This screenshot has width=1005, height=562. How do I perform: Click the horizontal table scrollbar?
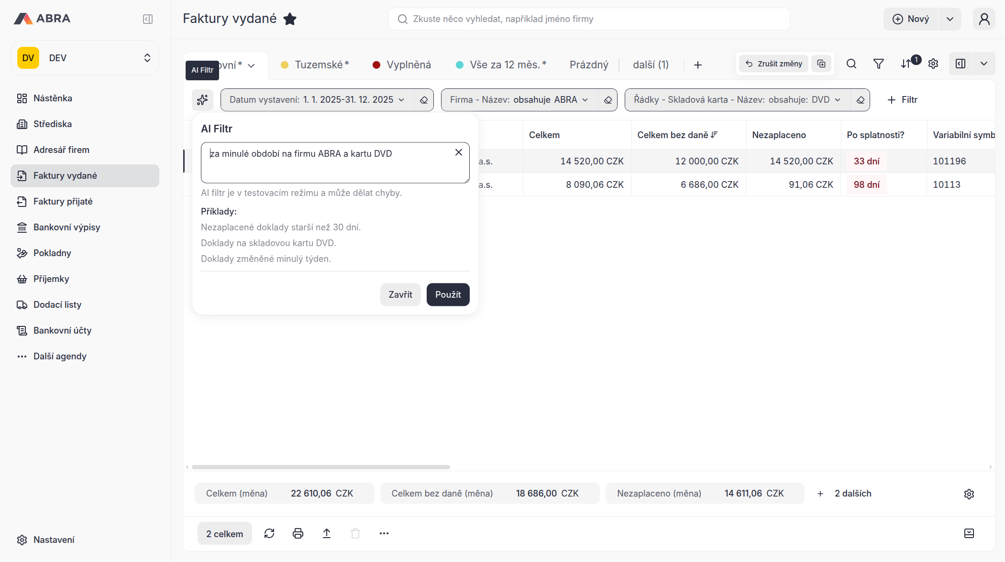pyautogui.click(x=320, y=467)
